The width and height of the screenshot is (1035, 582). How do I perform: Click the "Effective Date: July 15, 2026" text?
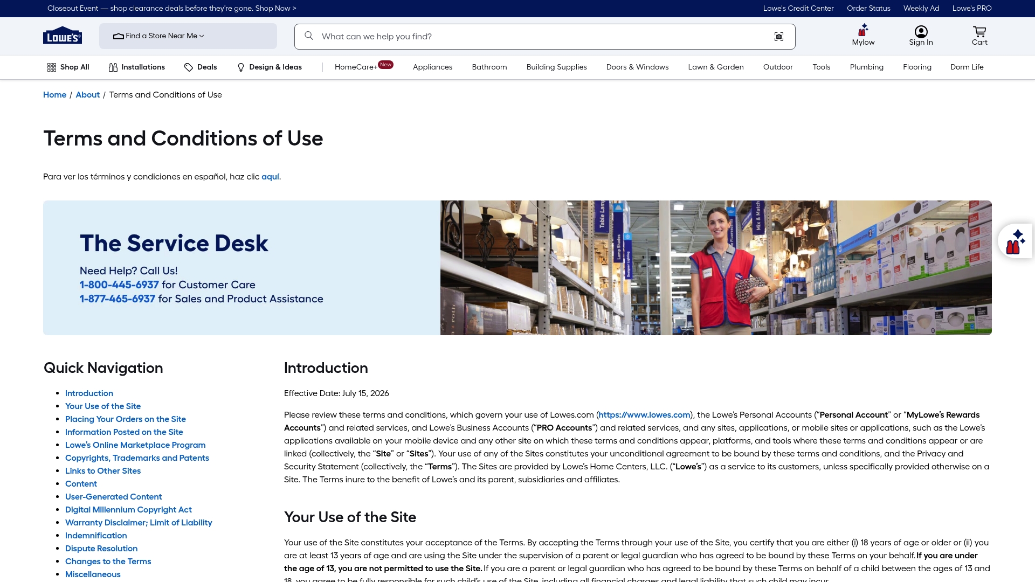pyautogui.click(x=336, y=393)
